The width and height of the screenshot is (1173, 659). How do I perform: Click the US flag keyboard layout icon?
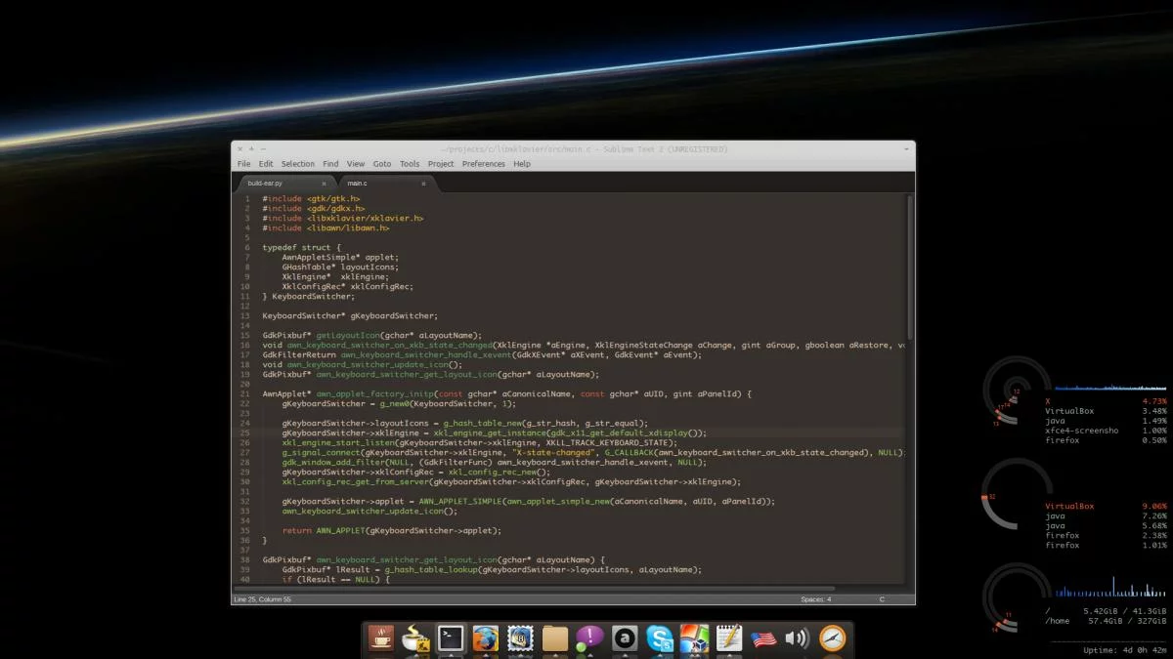coord(763,638)
